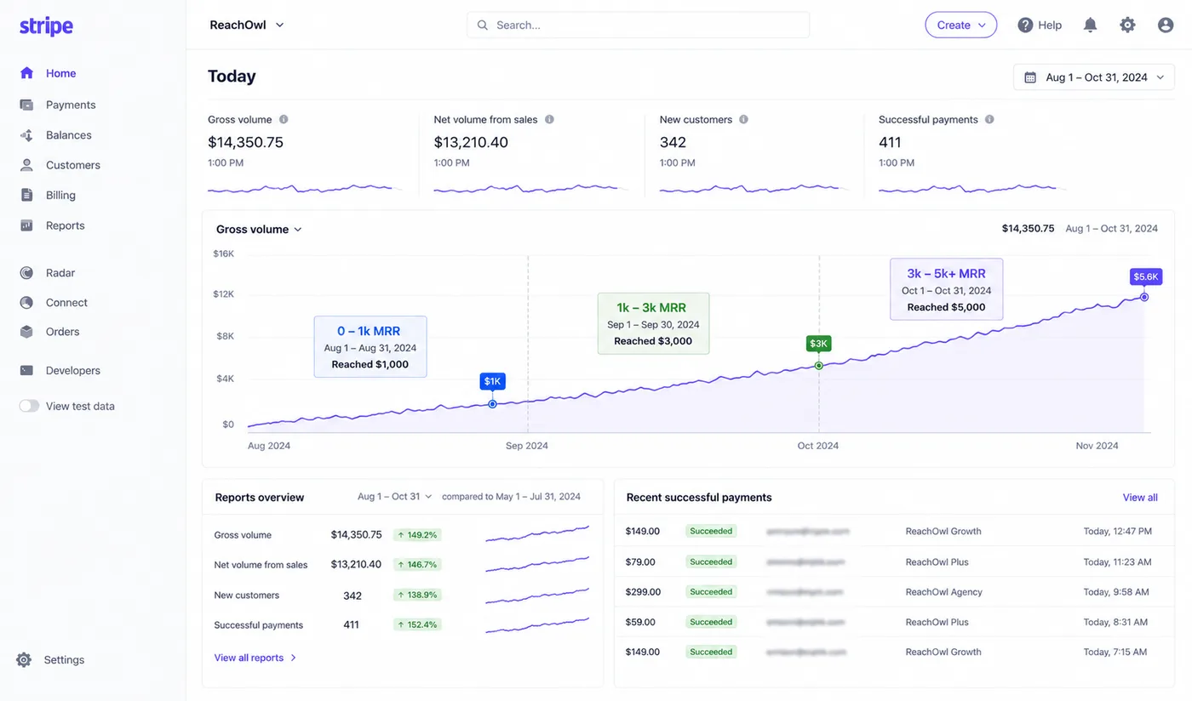Click the 0 – 1k MRR annotation card

tap(370, 347)
